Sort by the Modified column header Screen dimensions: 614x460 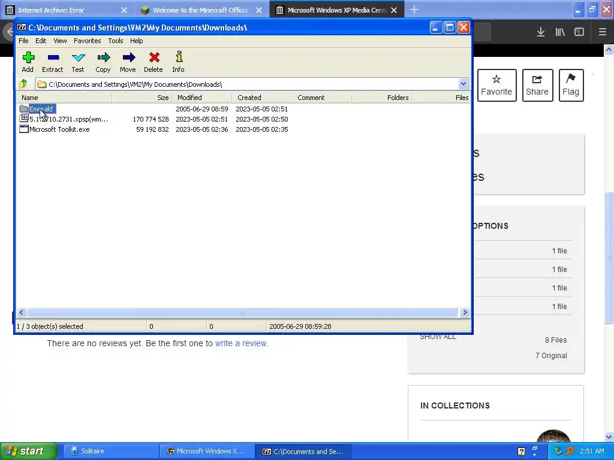(201, 98)
